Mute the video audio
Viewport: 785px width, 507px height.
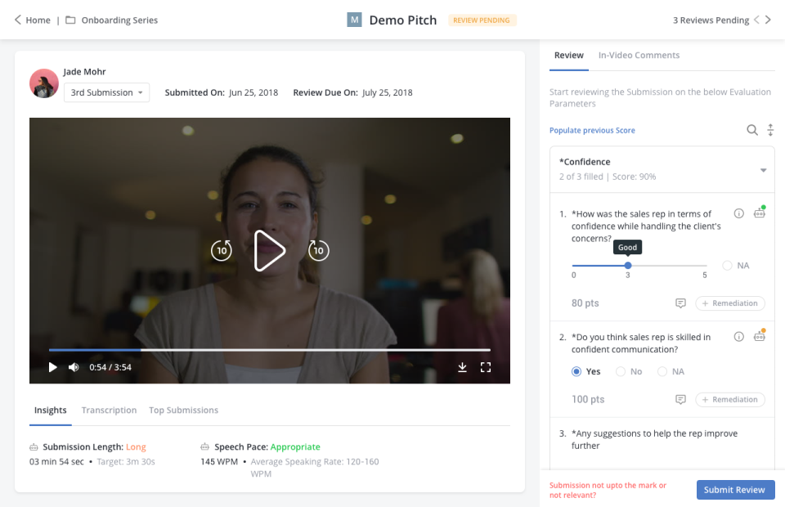point(73,367)
